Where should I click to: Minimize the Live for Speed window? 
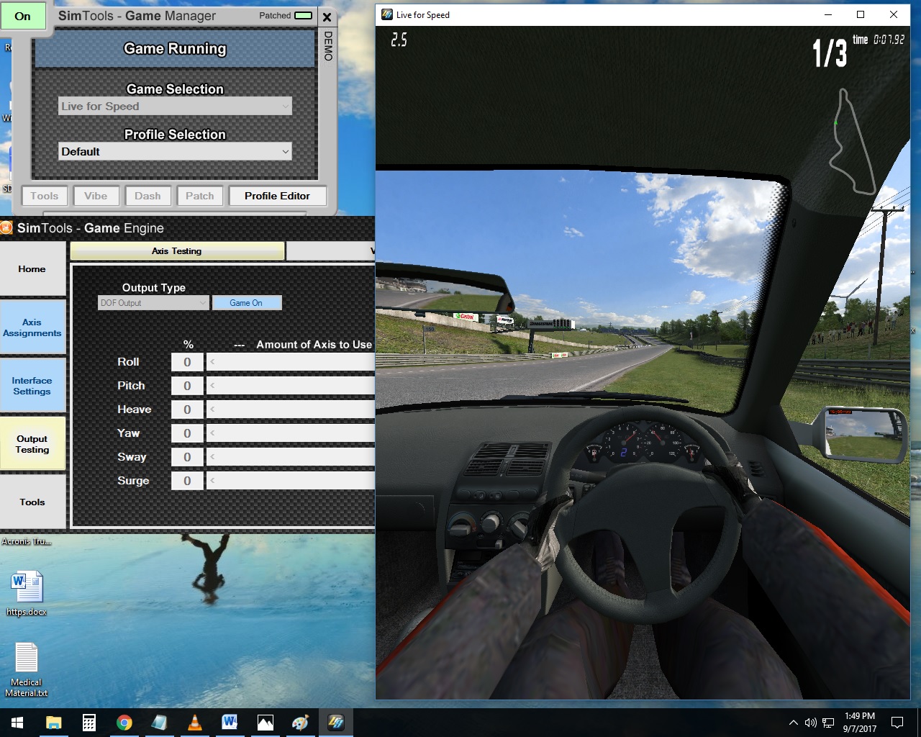pyautogui.click(x=828, y=14)
